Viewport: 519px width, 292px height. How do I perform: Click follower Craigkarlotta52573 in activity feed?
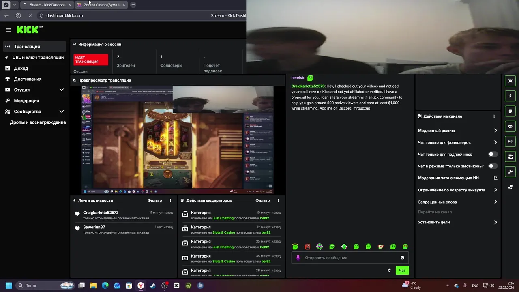point(101,213)
